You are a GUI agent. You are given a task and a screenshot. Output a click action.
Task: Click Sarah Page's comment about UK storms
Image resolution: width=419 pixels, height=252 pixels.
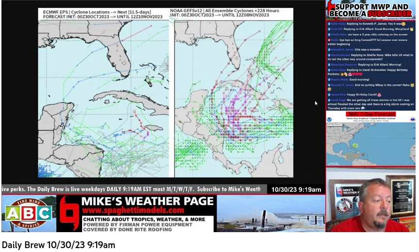[371, 104]
